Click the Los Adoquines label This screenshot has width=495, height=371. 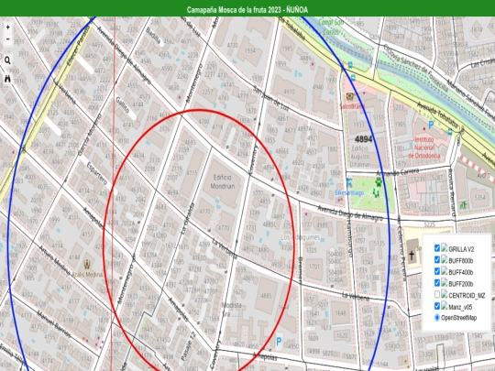[301, 237]
